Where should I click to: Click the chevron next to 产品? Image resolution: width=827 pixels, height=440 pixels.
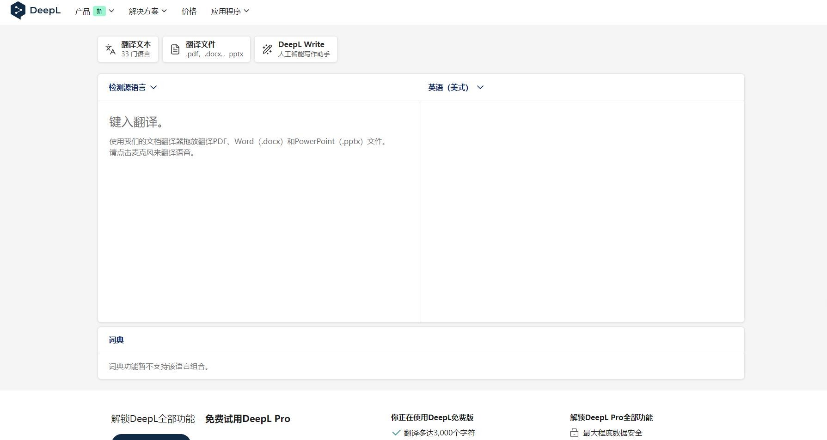click(111, 11)
